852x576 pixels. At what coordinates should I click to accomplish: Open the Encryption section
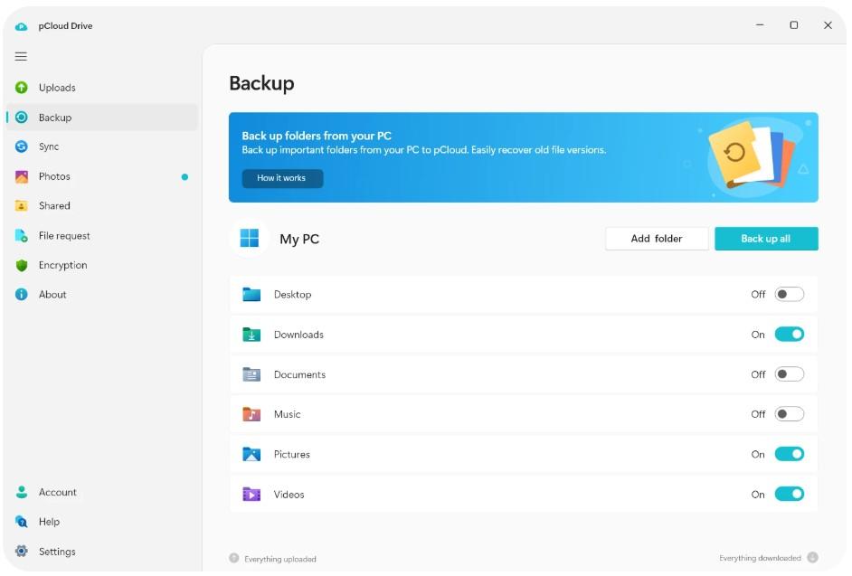pos(102,265)
